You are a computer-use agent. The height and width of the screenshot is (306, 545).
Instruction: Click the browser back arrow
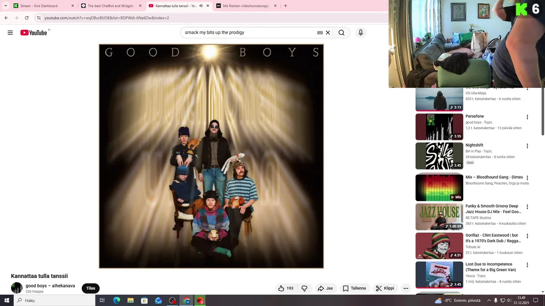[6, 18]
